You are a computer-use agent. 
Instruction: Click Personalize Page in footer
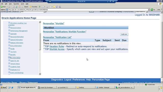click(x=101, y=79)
